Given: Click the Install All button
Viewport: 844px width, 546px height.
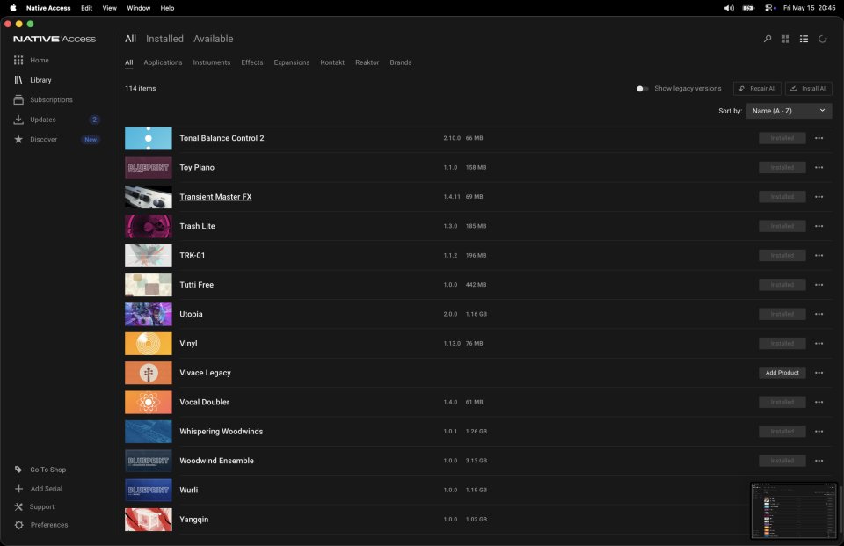Looking at the screenshot, I should click(x=809, y=89).
